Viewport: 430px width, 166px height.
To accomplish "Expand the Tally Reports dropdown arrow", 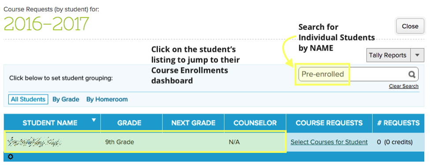I will pyautogui.click(x=417, y=55).
